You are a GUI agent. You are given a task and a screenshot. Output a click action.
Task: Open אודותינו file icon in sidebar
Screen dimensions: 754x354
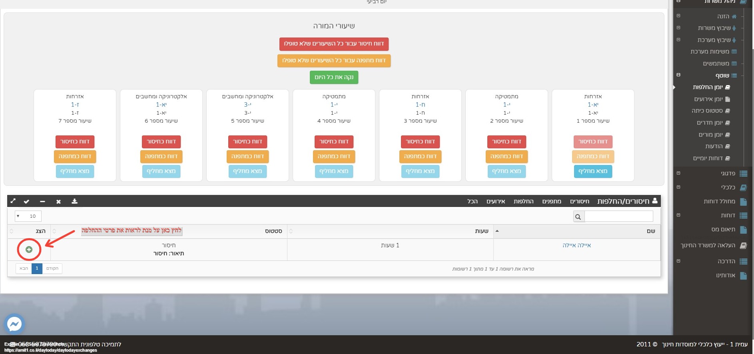coord(743,275)
